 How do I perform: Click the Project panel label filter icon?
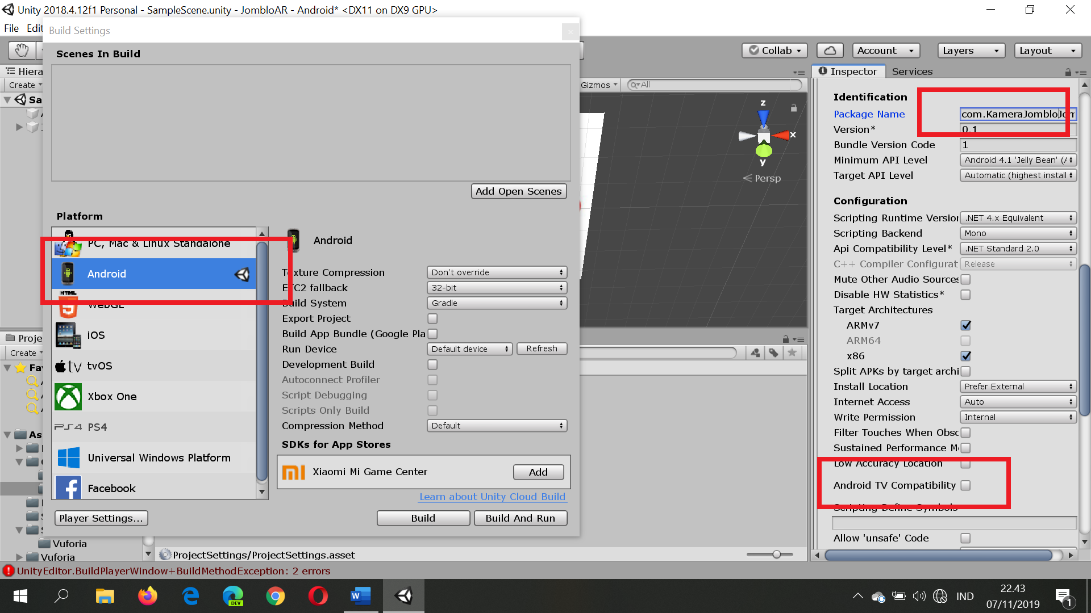click(773, 353)
